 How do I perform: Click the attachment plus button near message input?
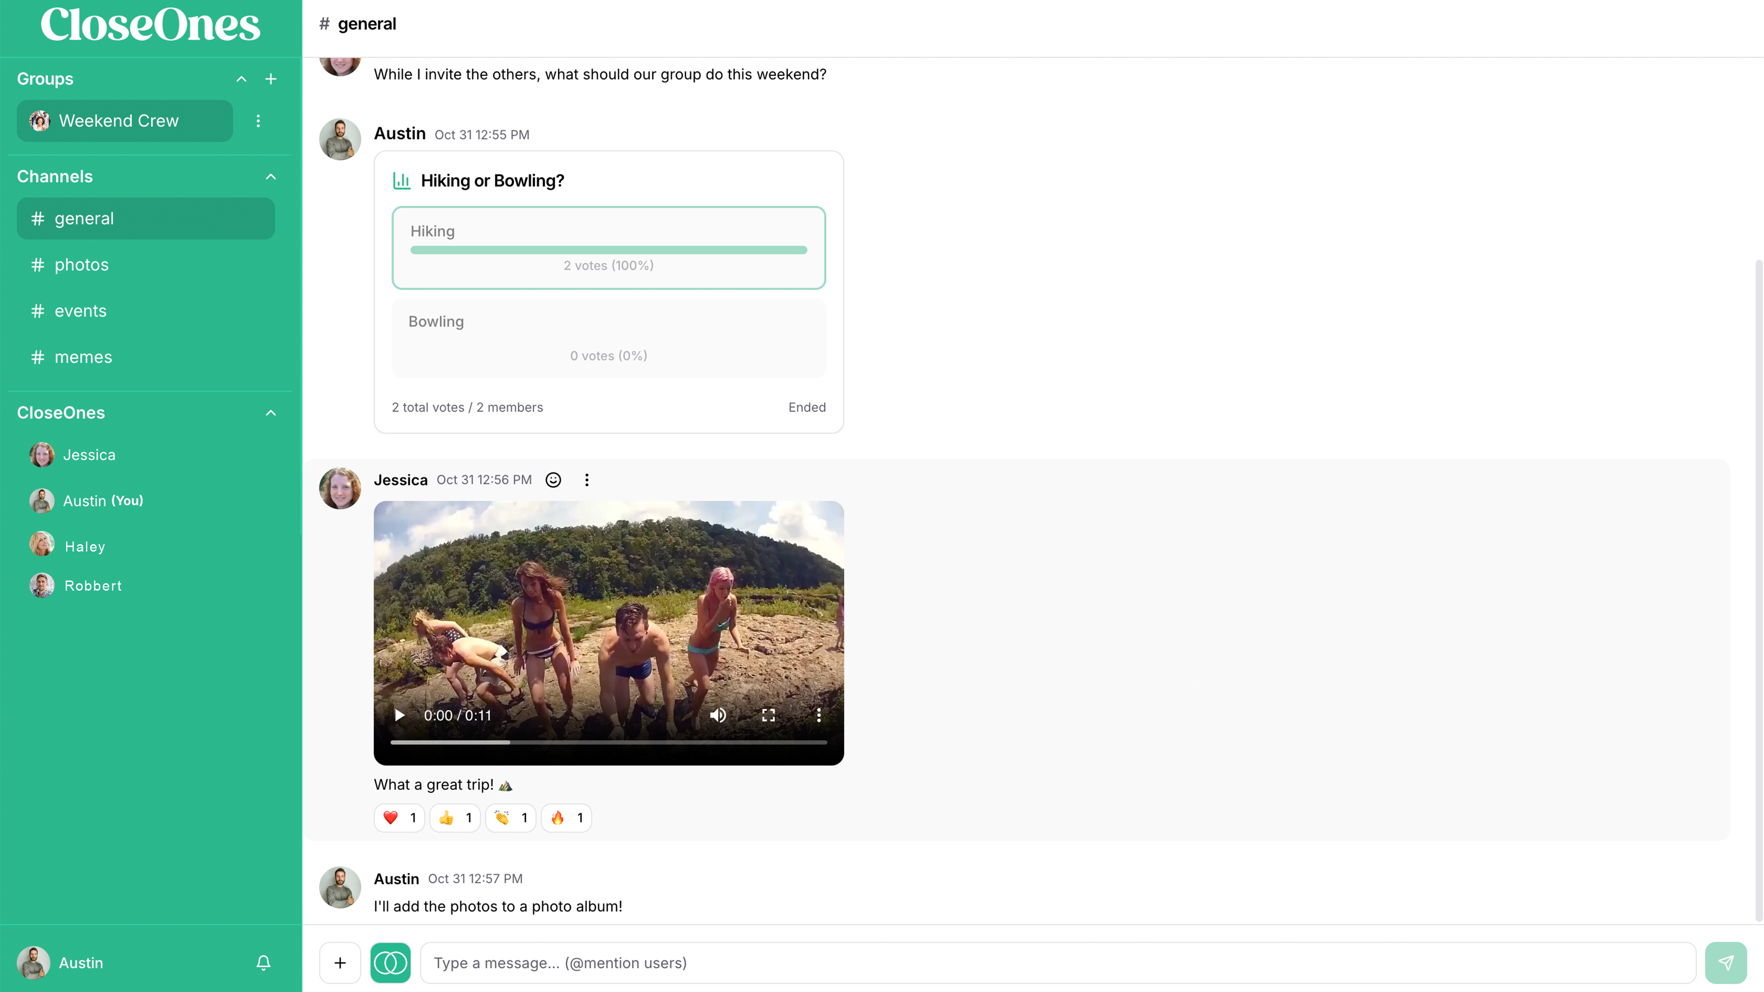[x=339, y=962]
